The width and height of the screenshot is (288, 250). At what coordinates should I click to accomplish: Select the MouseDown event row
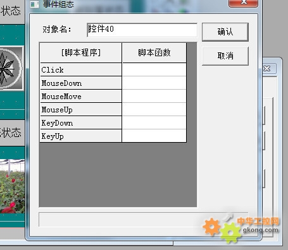[81, 83]
